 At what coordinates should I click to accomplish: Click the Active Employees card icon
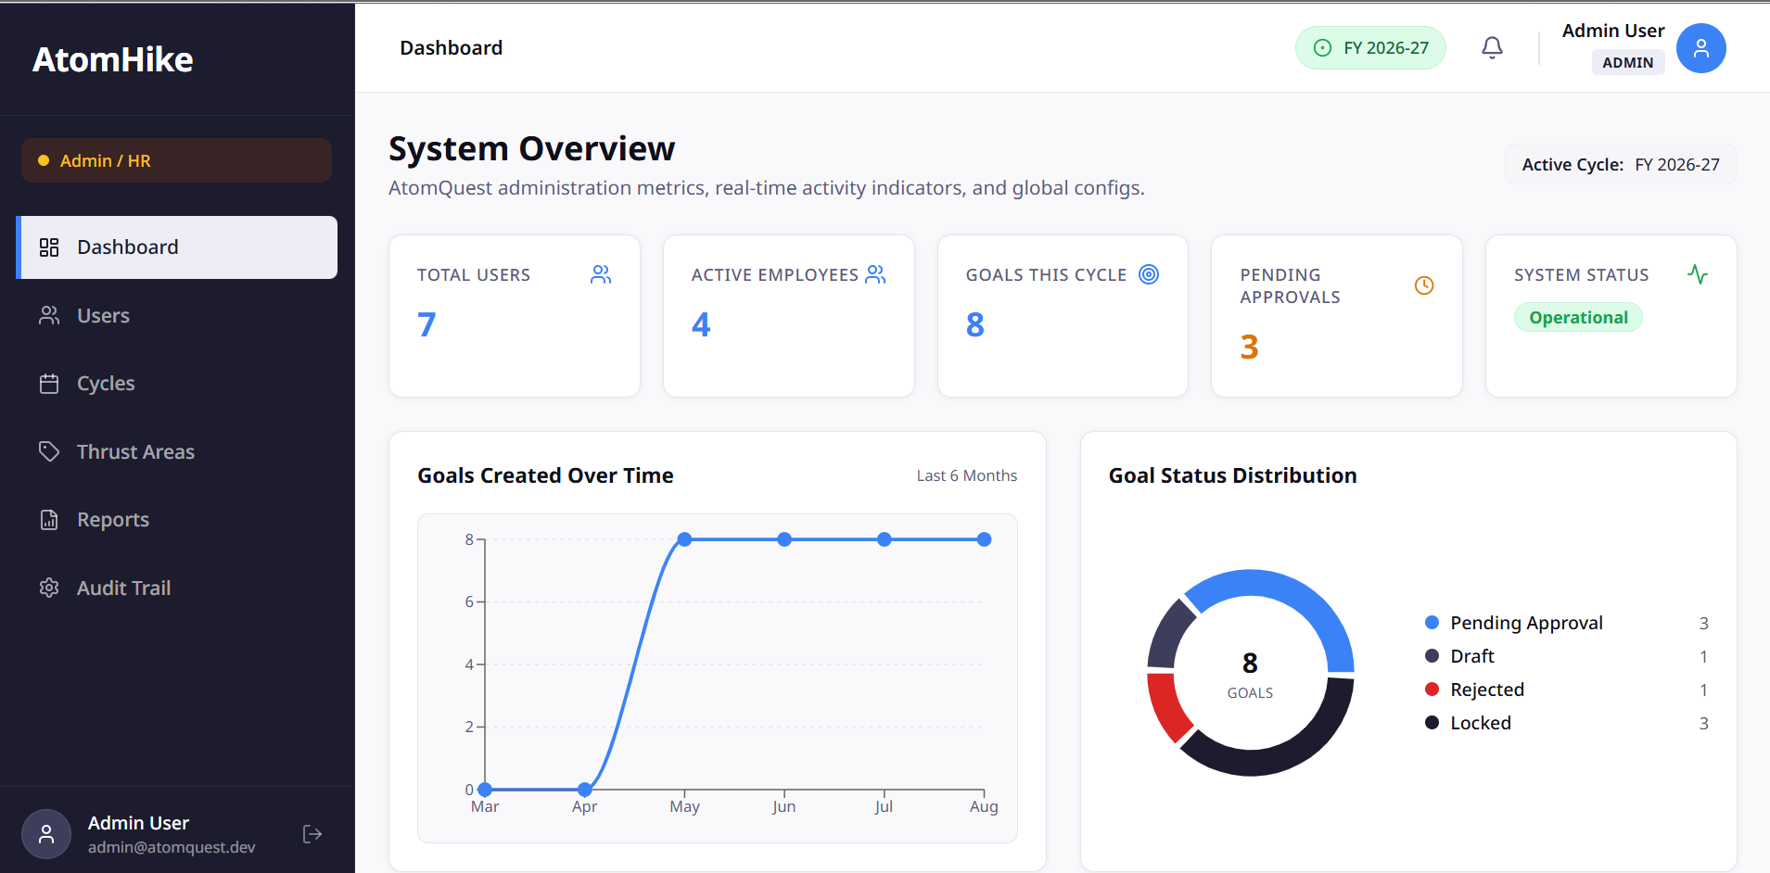(875, 274)
